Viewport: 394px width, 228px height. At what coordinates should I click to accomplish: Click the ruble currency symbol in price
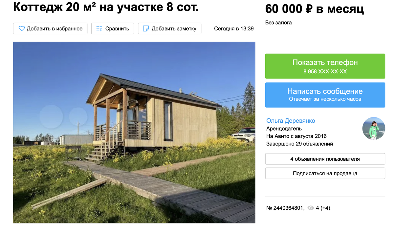308,9
